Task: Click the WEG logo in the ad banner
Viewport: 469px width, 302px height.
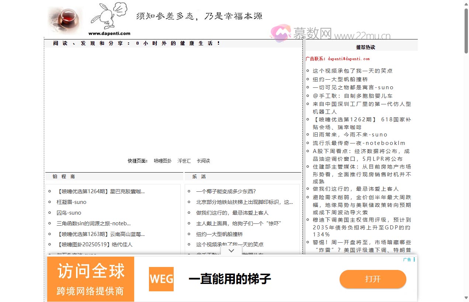Action: pyautogui.click(x=161, y=279)
